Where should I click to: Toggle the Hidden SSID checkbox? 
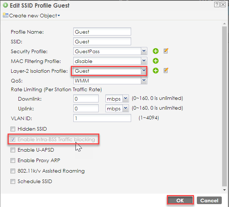pyautogui.click(x=13, y=129)
